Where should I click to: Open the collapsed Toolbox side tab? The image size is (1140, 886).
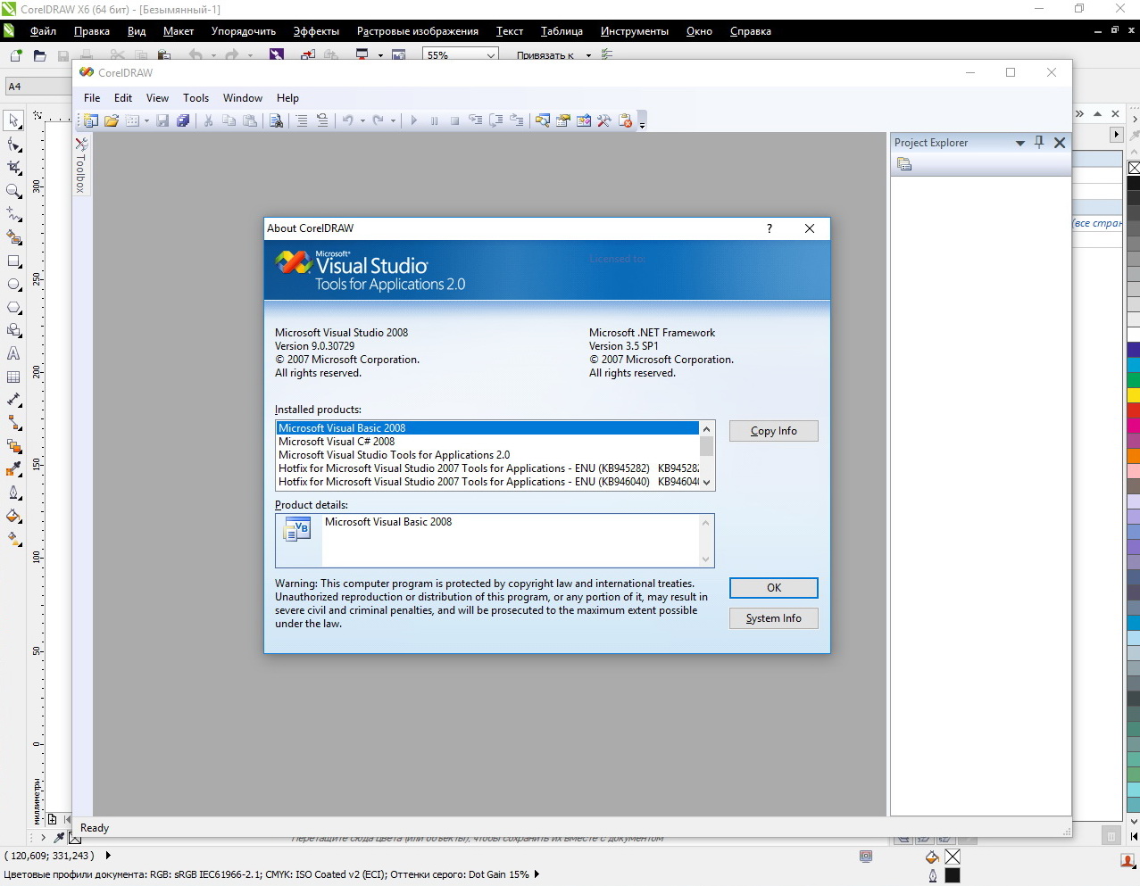[x=81, y=166]
